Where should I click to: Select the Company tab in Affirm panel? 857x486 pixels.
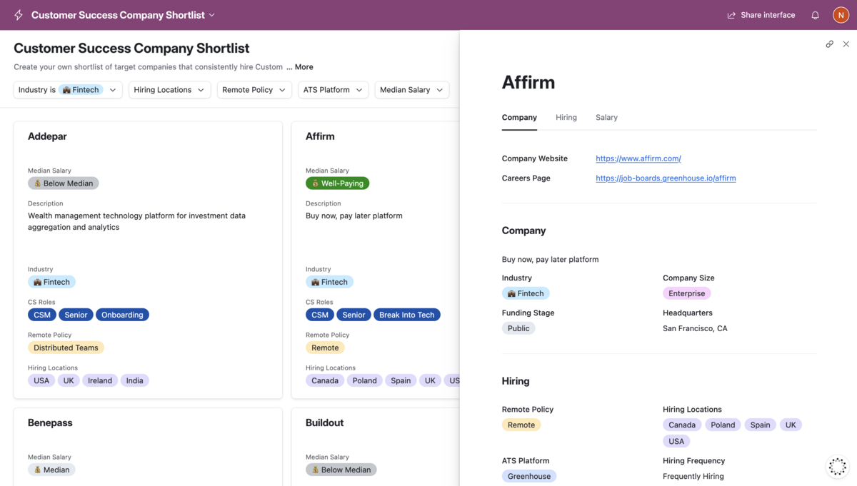tap(519, 117)
